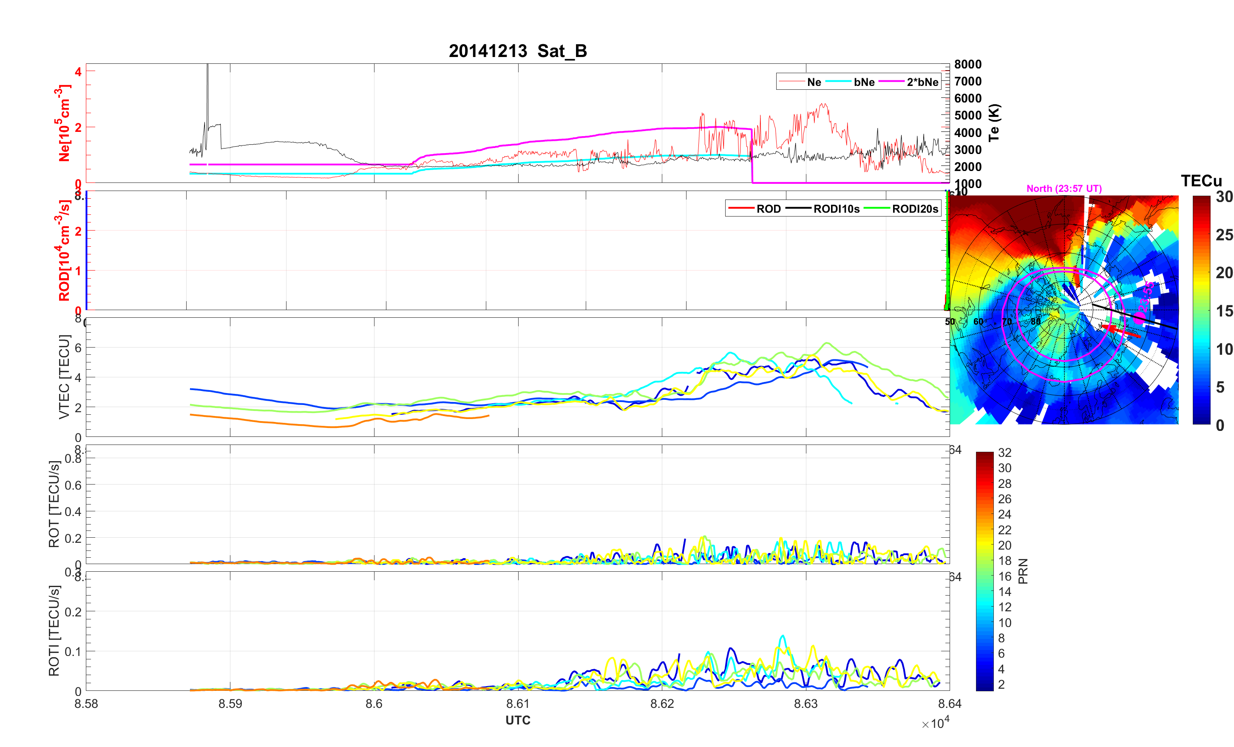1234x747 pixels.
Task: Click the UTC x-axis label
Action: pyautogui.click(x=517, y=720)
